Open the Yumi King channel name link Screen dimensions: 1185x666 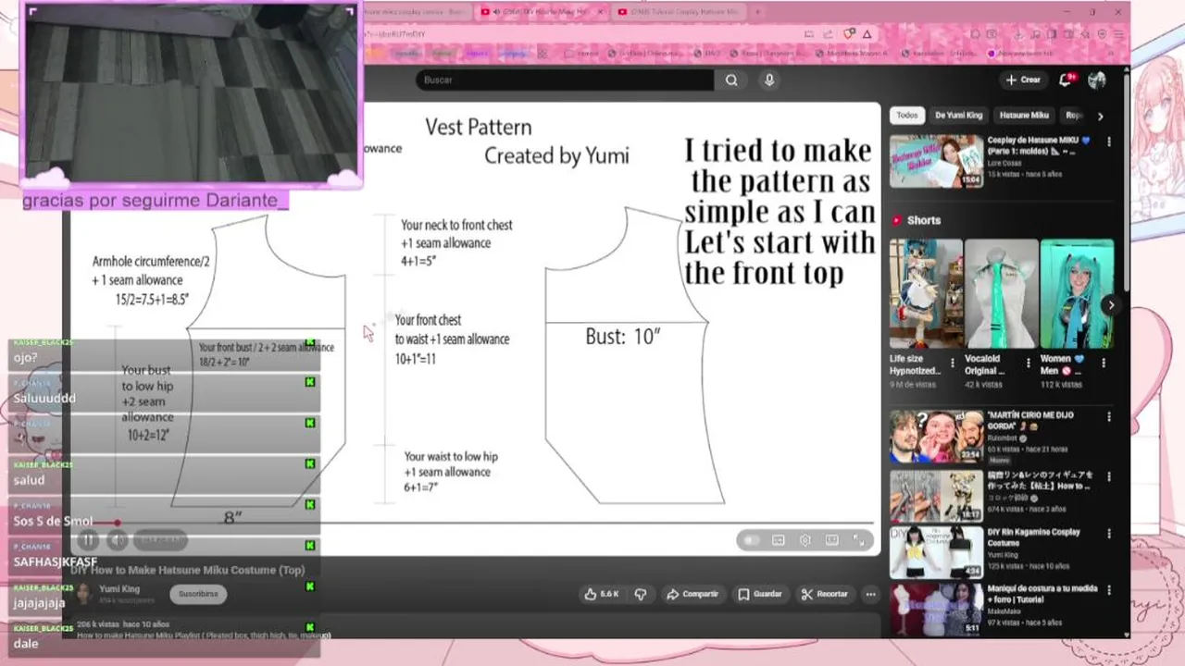119,588
